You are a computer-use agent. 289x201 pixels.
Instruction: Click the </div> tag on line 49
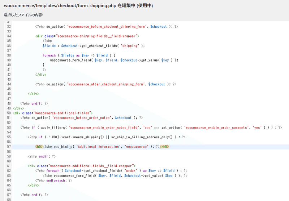[x=18, y=108]
